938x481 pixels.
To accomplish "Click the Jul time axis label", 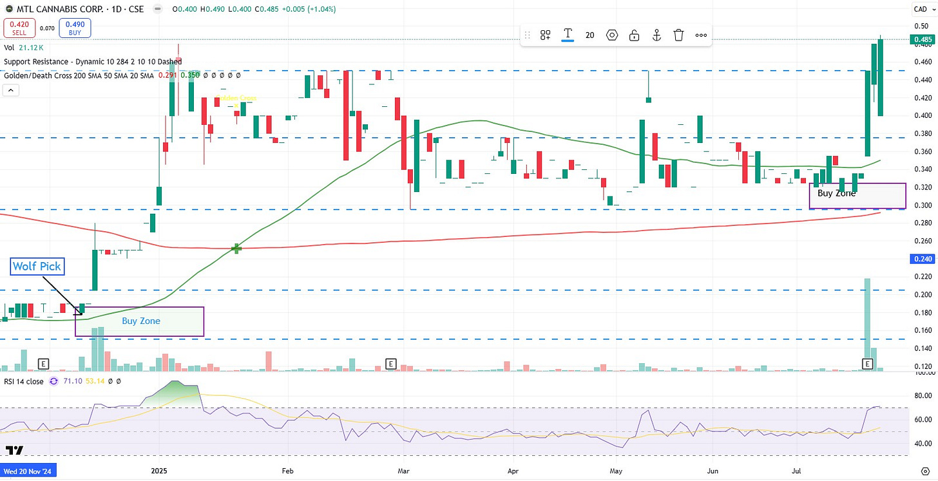I will point(798,471).
